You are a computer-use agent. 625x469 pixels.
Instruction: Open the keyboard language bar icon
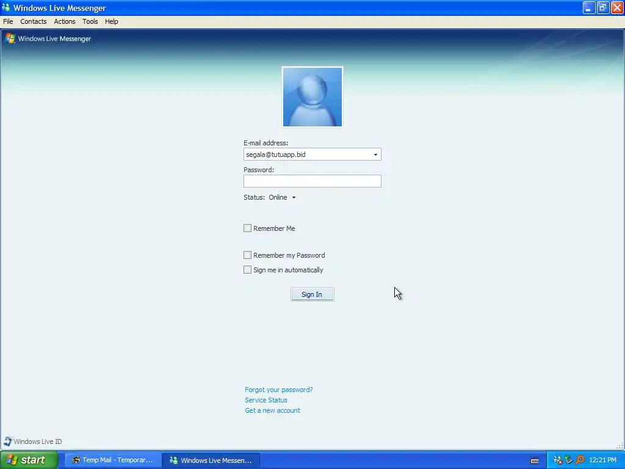point(535,460)
